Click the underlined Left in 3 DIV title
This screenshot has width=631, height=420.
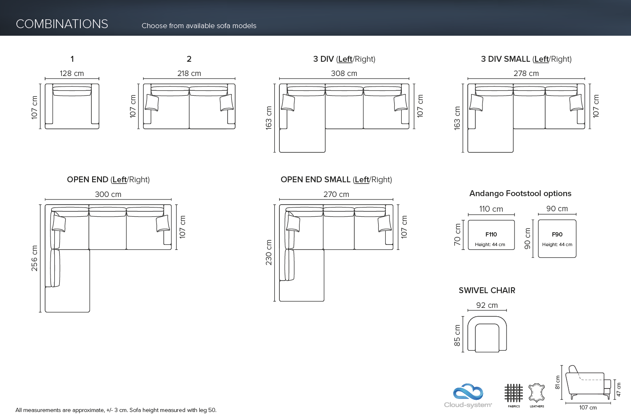point(345,59)
